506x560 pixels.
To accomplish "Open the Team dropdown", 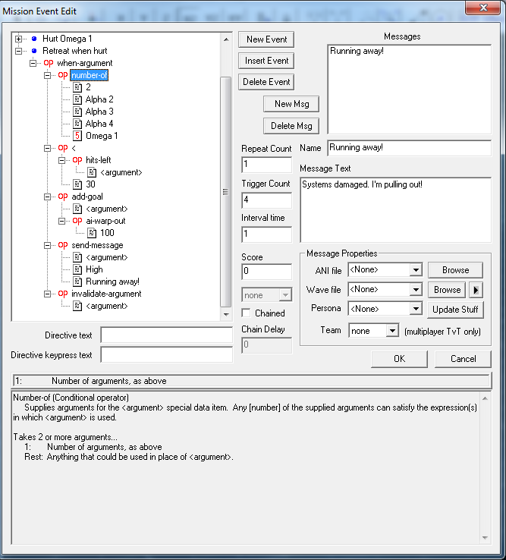I will point(391,331).
